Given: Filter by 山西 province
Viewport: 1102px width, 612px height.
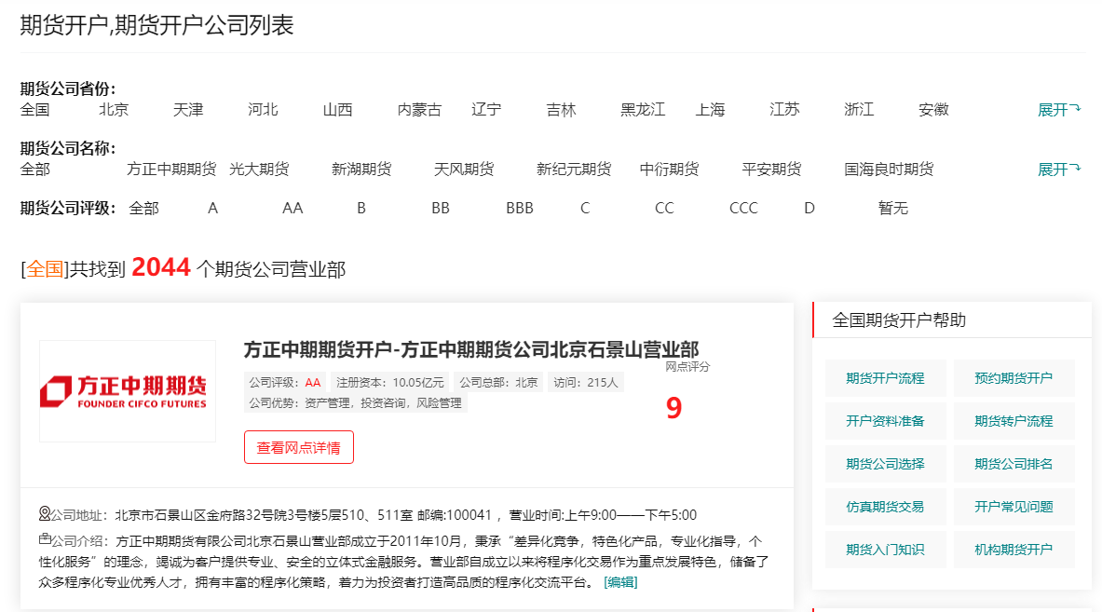Looking at the screenshot, I should pos(337,110).
